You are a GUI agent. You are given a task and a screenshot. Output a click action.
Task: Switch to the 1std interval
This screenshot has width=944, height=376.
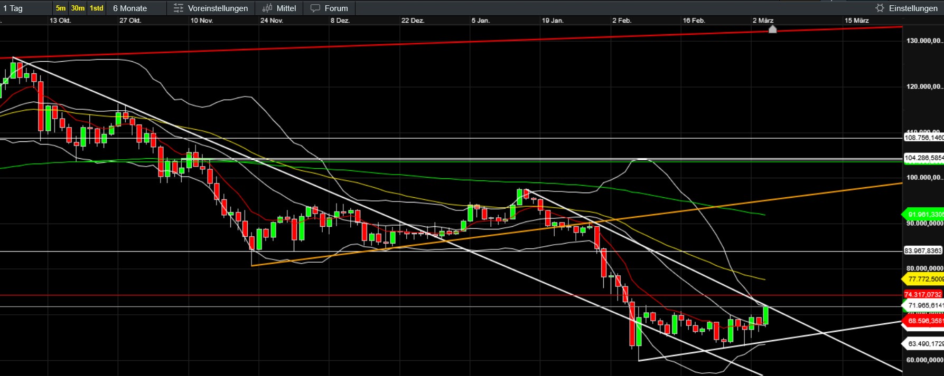(96, 8)
